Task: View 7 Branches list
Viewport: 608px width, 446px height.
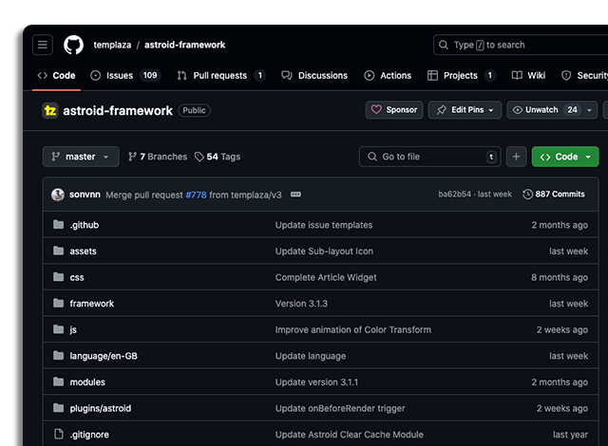Action: [158, 157]
